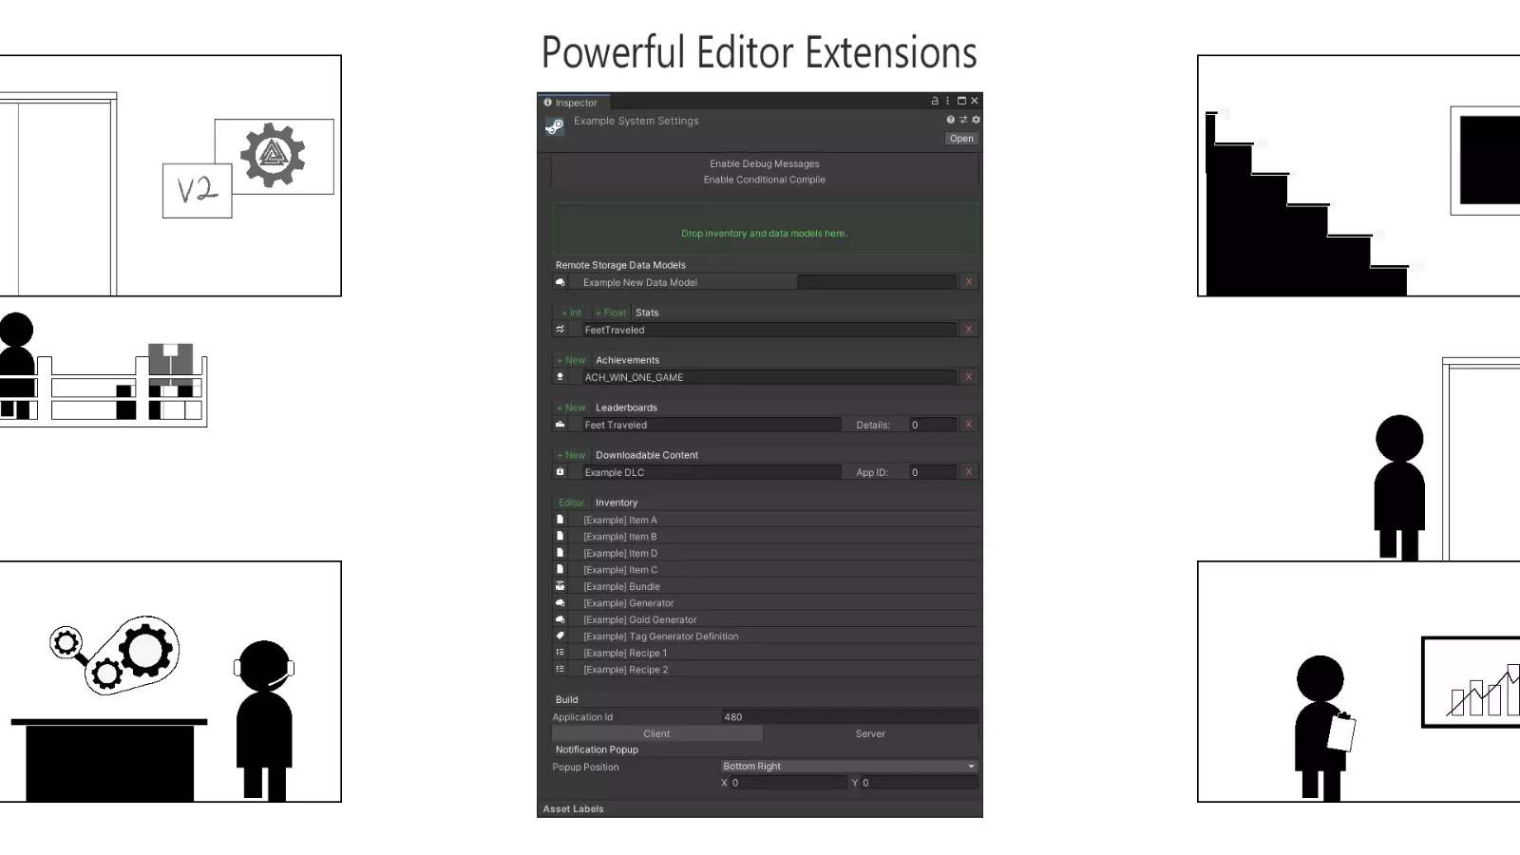The image size is (1520, 855).
Task: Click the generator icon beside [Example] Generator
Action: click(560, 603)
